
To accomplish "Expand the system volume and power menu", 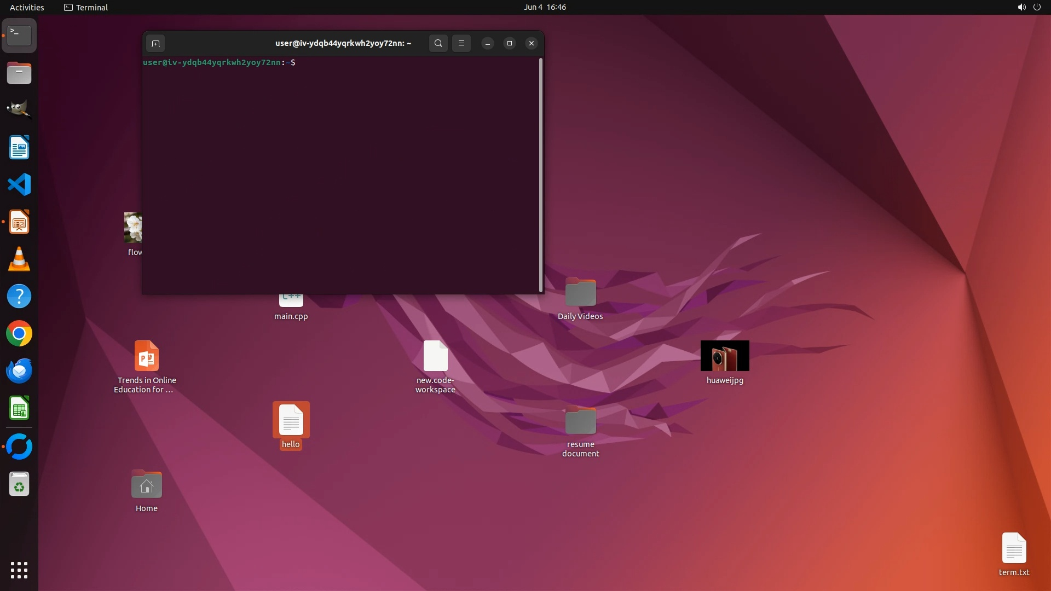I will [x=1029, y=7].
